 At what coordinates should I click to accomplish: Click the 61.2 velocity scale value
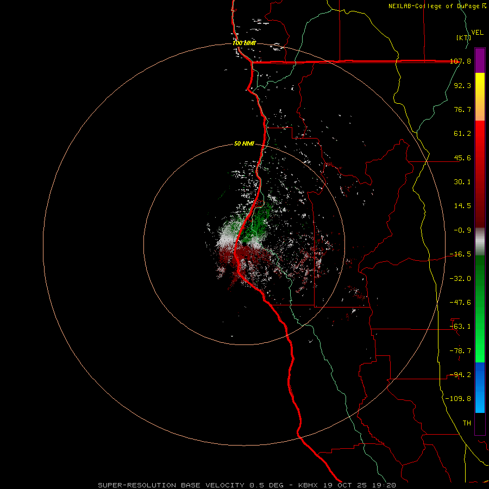pos(462,134)
